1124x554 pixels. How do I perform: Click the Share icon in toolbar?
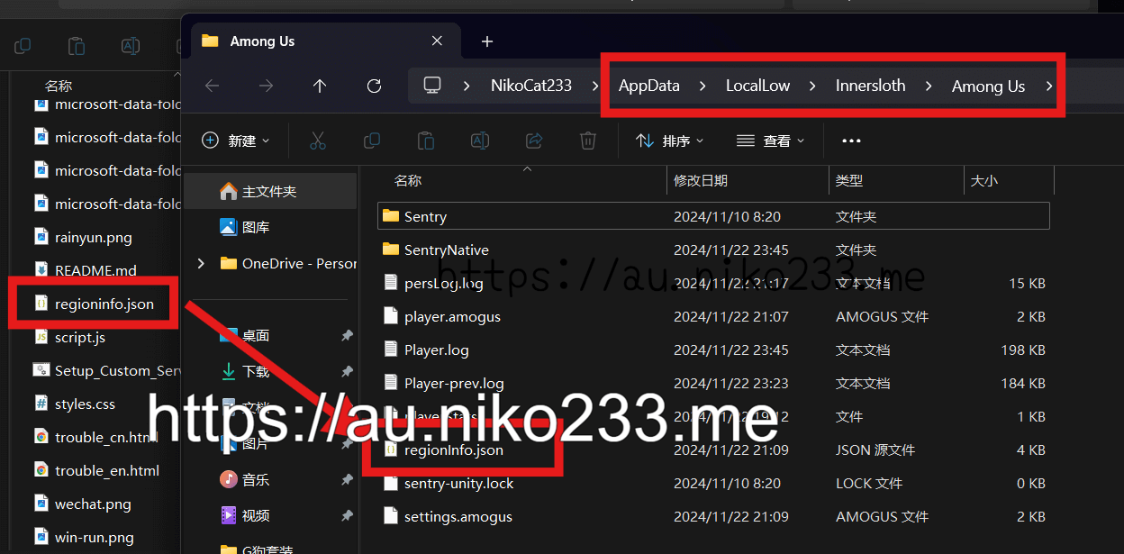tap(534, 141)
